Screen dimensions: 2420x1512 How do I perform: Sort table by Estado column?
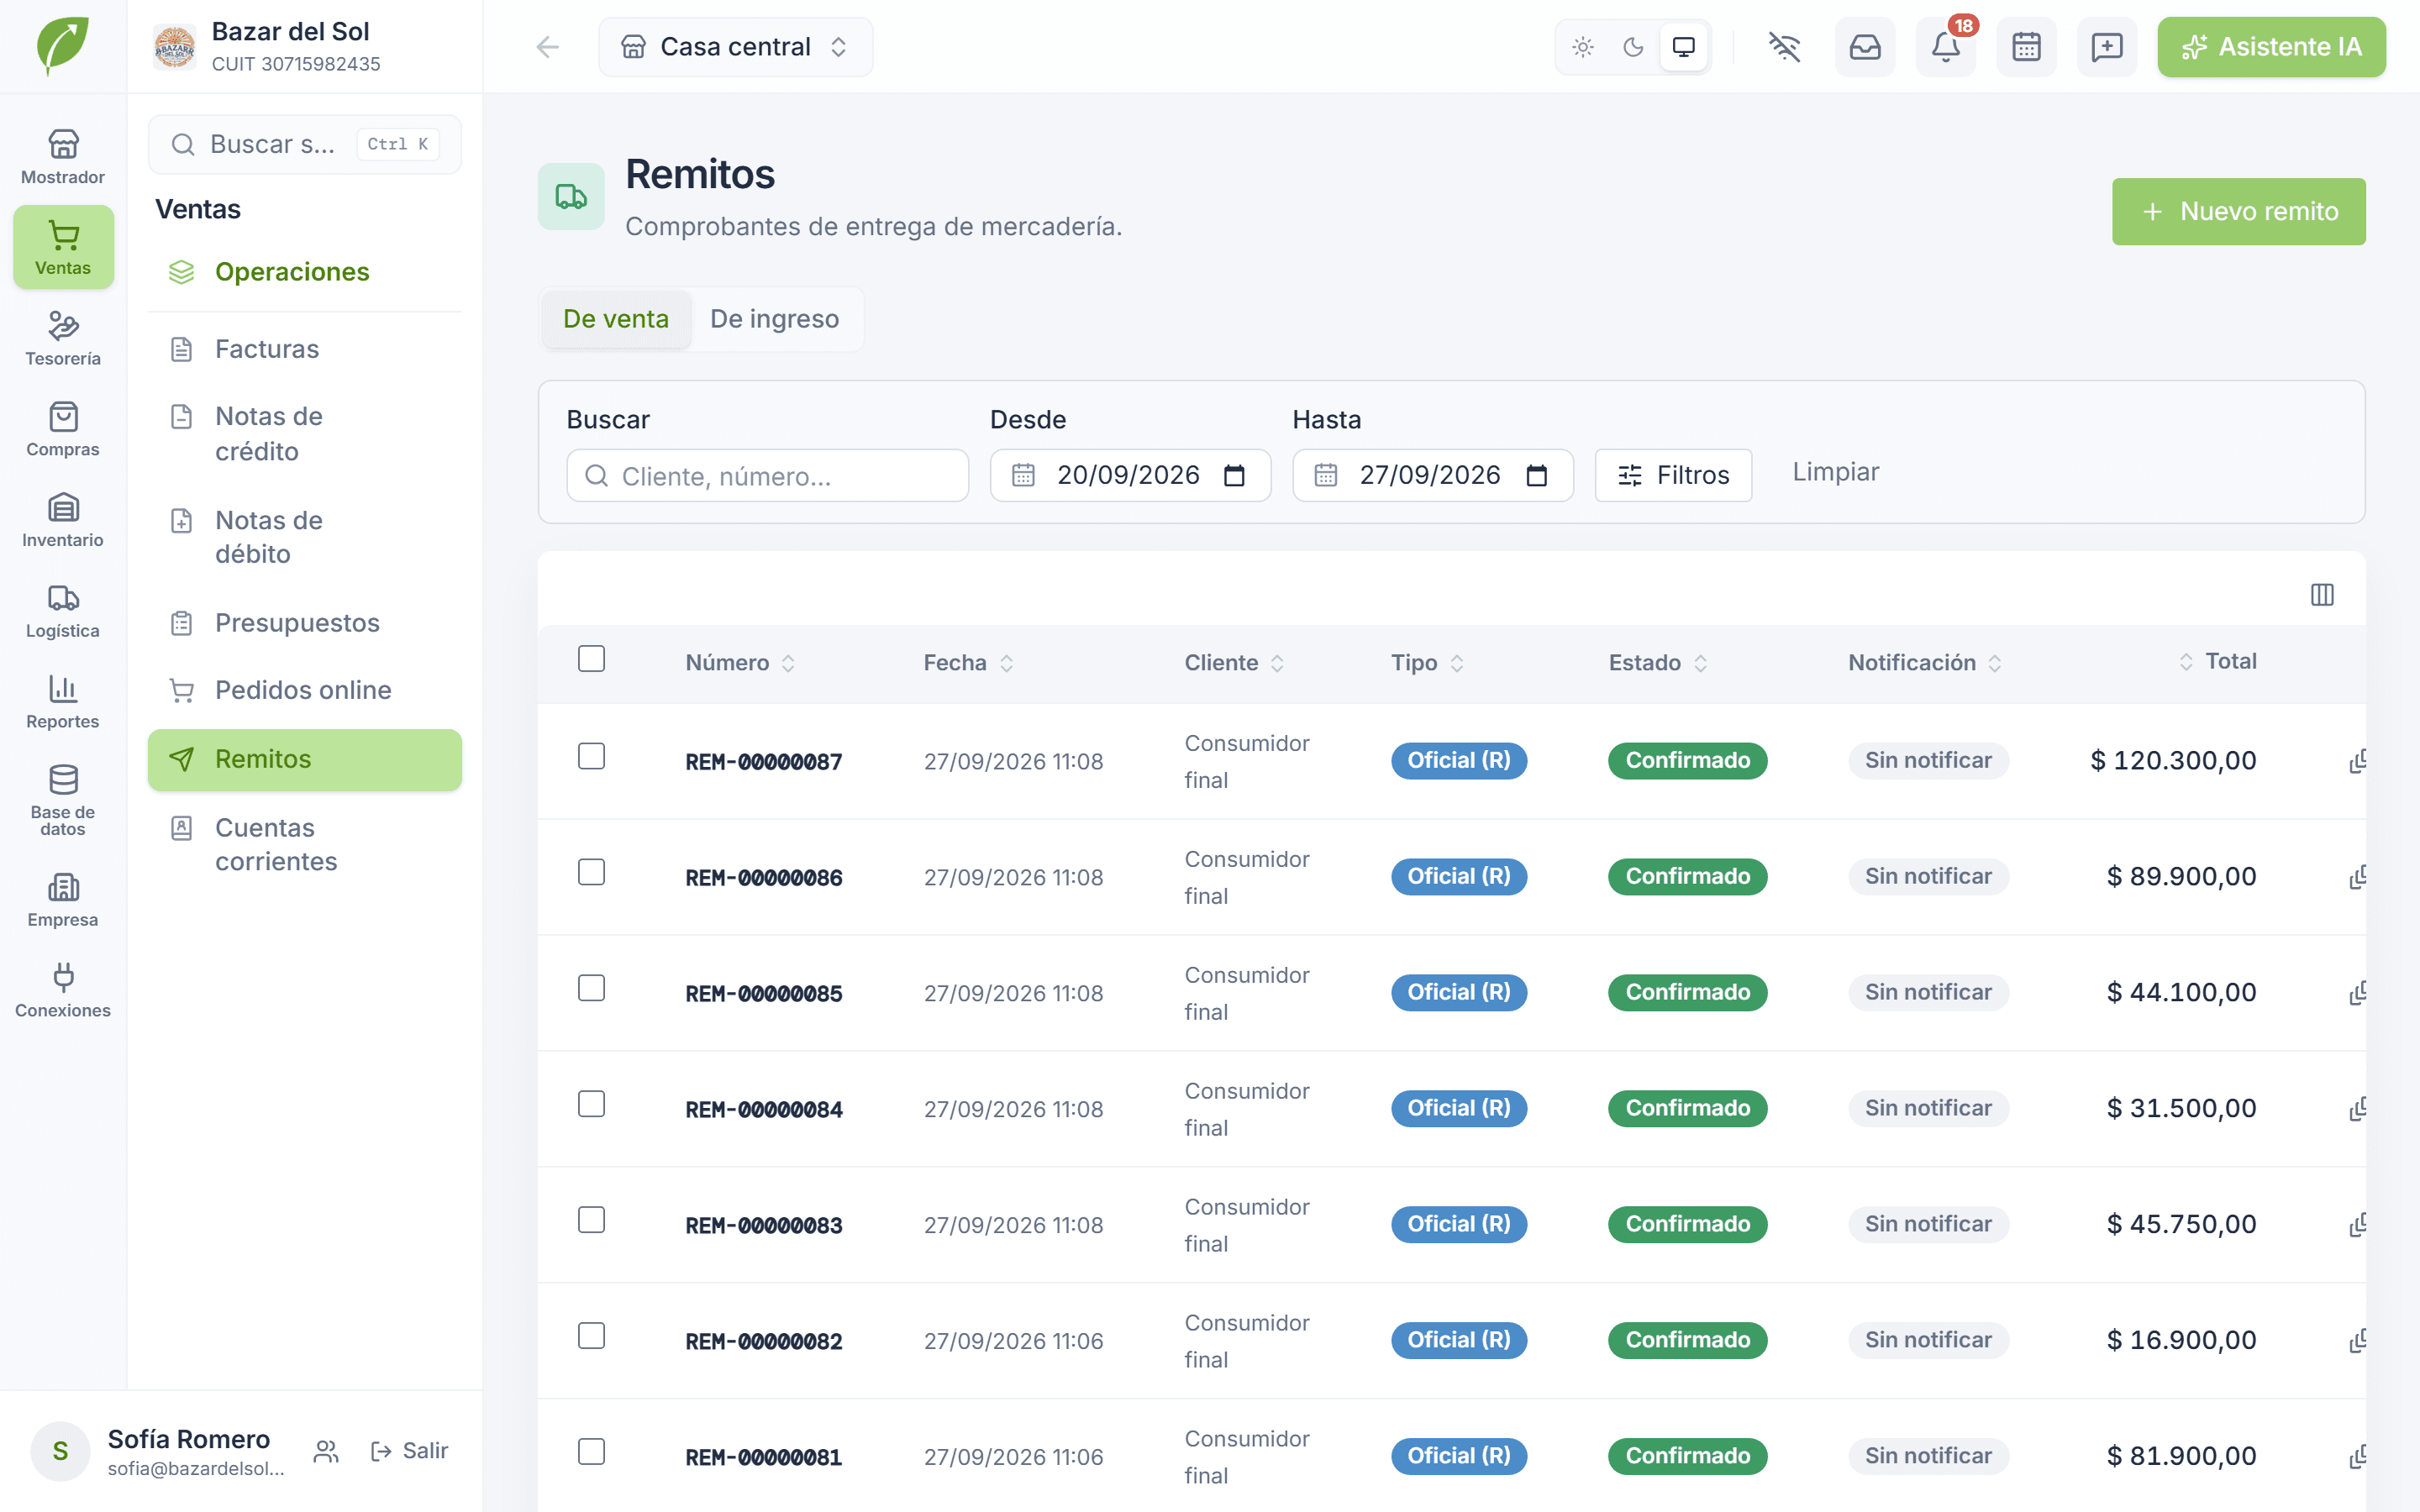[x=1658, y=663]
